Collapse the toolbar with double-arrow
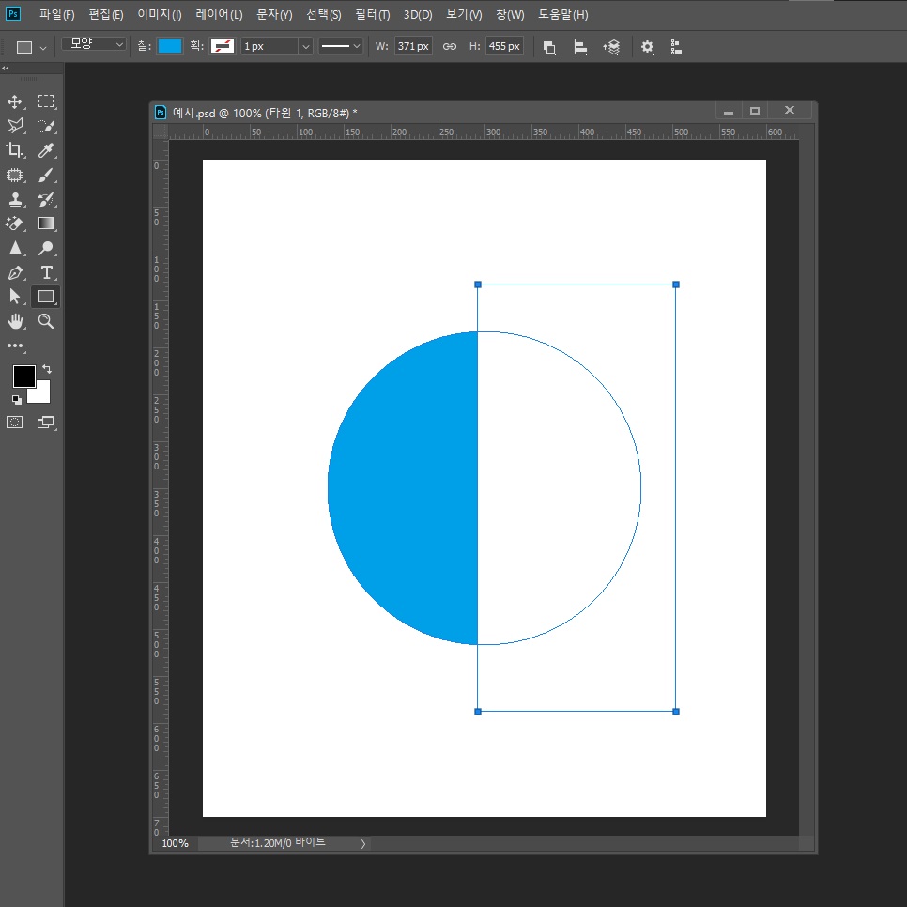Viewport: 907px width, 907px height. [x=6, y=69]
